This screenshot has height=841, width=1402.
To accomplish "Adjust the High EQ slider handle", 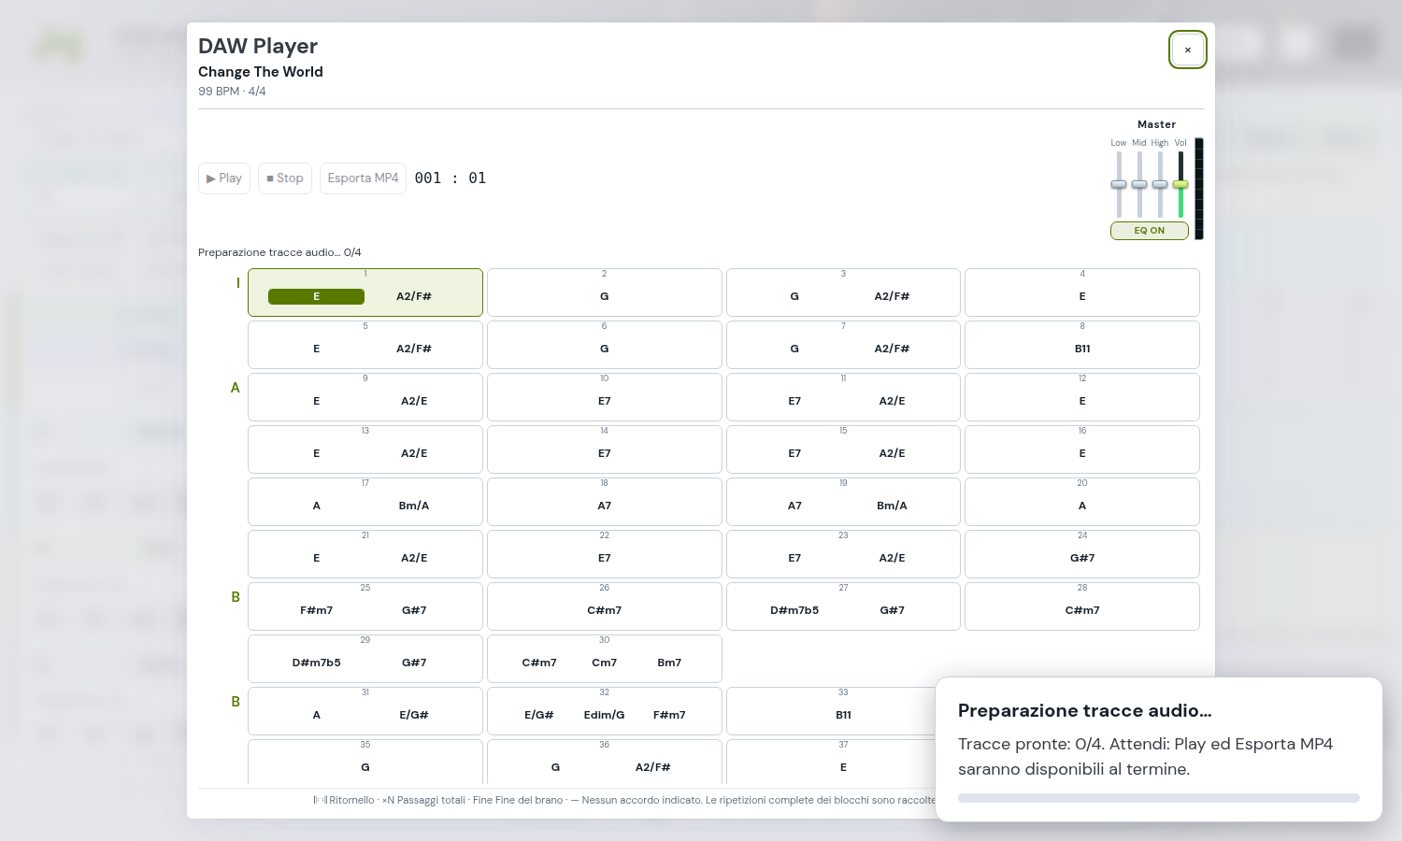I will click(x=1160, y=184).
